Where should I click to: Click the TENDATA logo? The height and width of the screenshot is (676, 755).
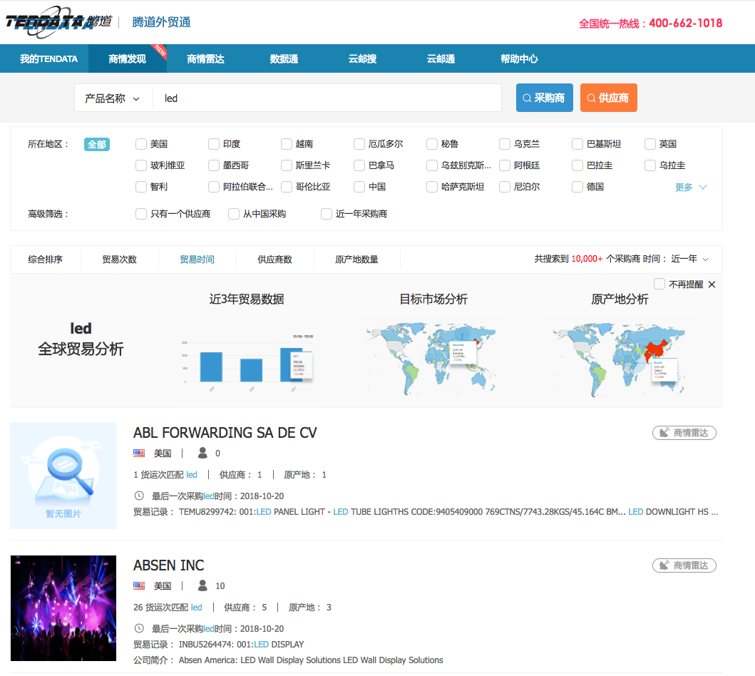click(58, 22)
